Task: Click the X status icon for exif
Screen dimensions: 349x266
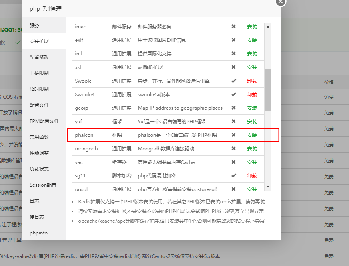Action: pos(233,40)
